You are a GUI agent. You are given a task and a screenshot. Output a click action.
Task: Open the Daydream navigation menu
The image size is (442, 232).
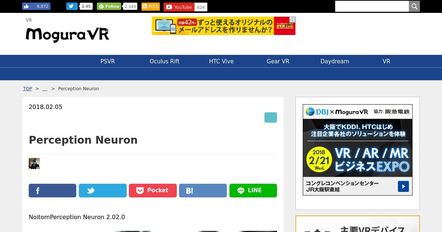[335, 61]
